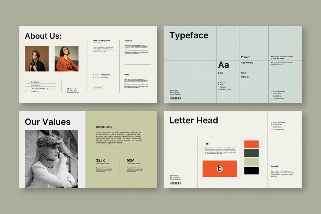Choose the black color swatch
The height and width of the screenshot is (214, 321).
(251, 171)
